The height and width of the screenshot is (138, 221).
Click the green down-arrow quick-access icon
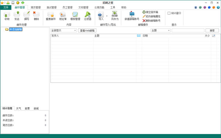(x=23, y=3)
